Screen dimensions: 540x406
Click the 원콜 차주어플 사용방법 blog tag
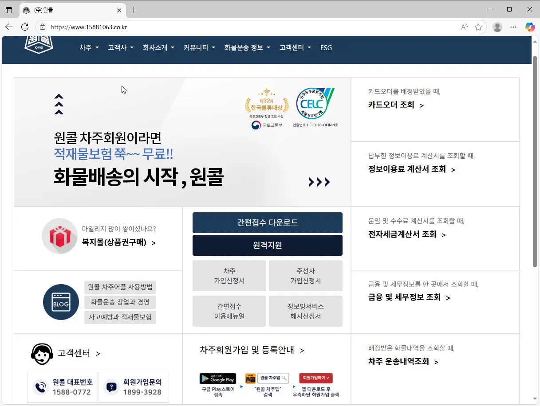coord(120,287)
